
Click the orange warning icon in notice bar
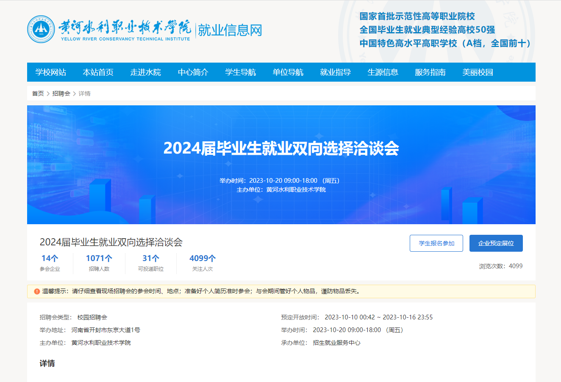click(37, 291)
